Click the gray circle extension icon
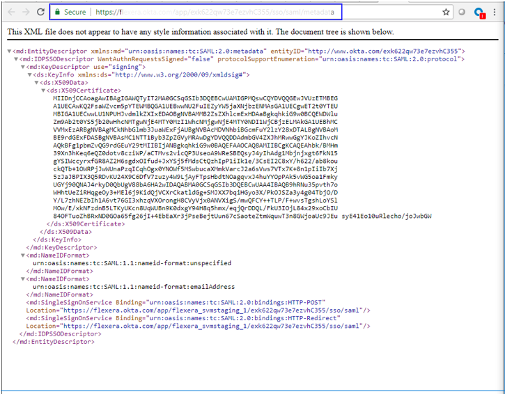The image size is (505, 394). tap(462, 12)
